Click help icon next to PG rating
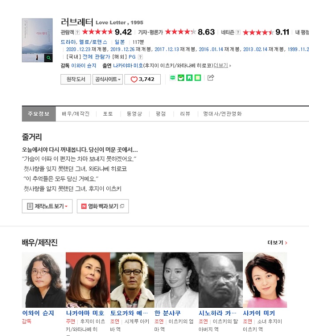This screenshot has height=336, width=309. click(x=140, y=57)
